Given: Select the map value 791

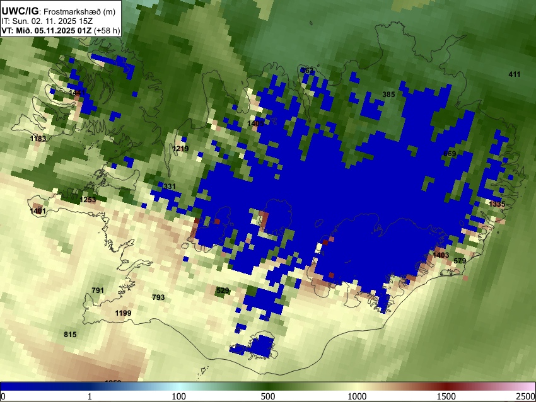Looking at the screenshot, I should (x=98, y=290).
